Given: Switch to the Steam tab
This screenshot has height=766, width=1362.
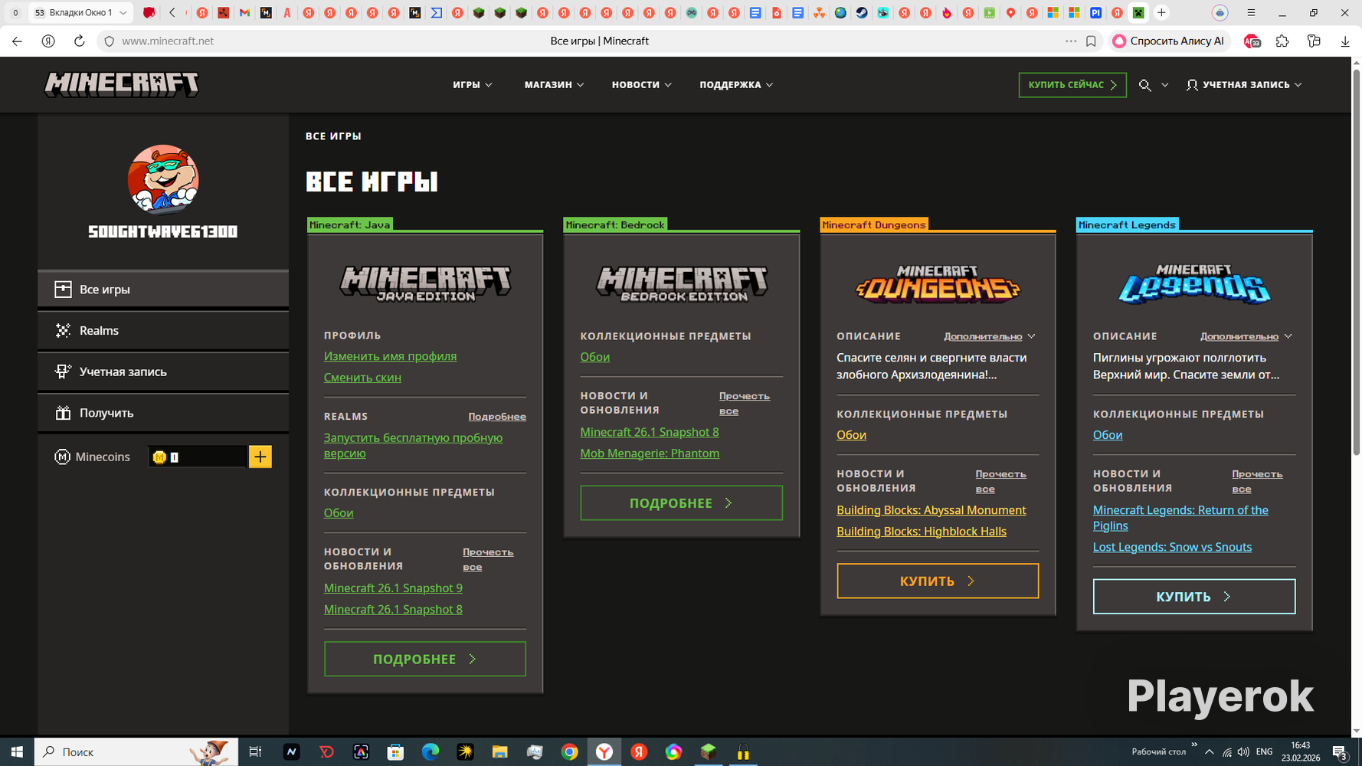Looking at the screenshot, I should pyautogui.click(x=862, y=12).
